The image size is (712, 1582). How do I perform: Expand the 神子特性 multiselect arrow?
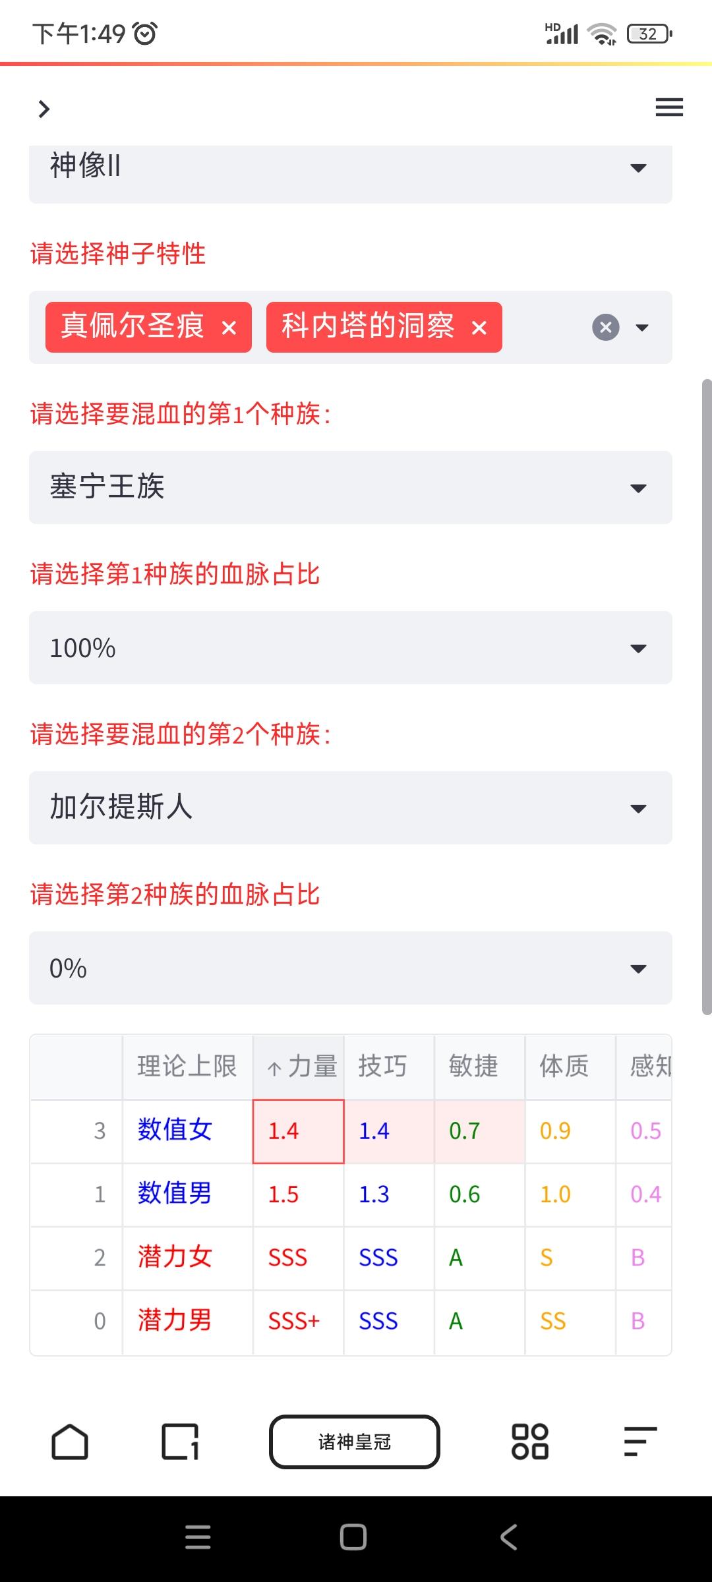pos(642,328)
